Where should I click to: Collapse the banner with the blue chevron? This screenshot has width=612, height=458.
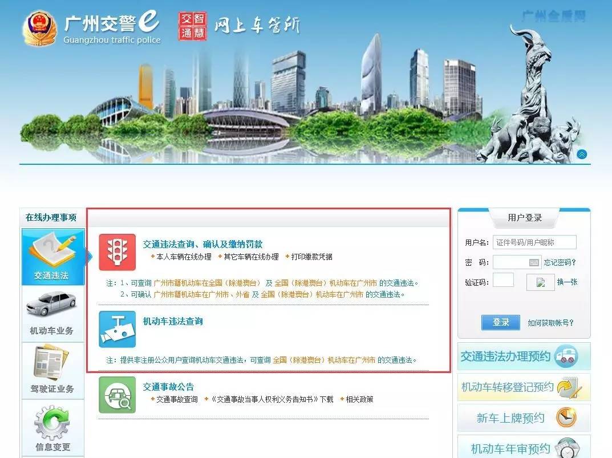coord(582,153)
